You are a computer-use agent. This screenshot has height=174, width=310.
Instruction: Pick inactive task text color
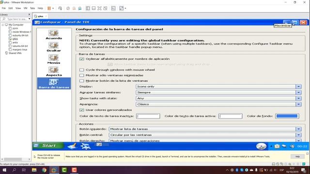(148, 116)
